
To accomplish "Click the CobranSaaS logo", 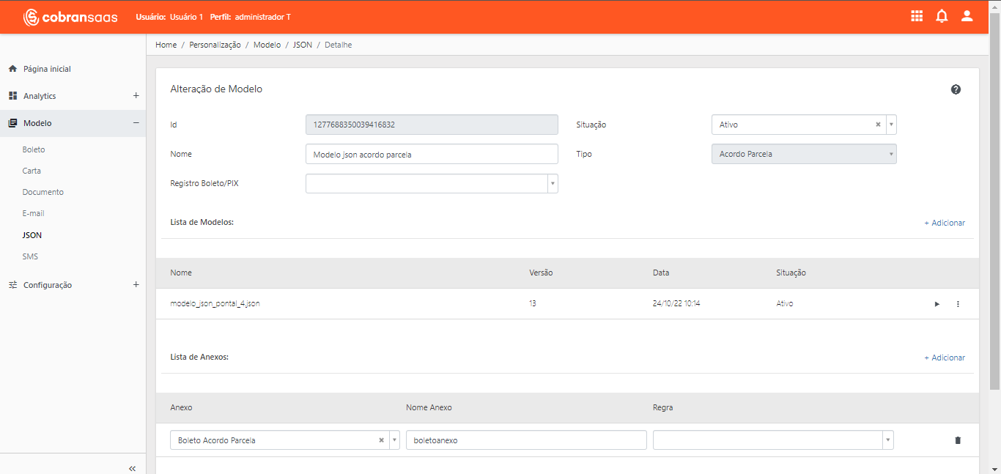I will click(x=70, y=17).
